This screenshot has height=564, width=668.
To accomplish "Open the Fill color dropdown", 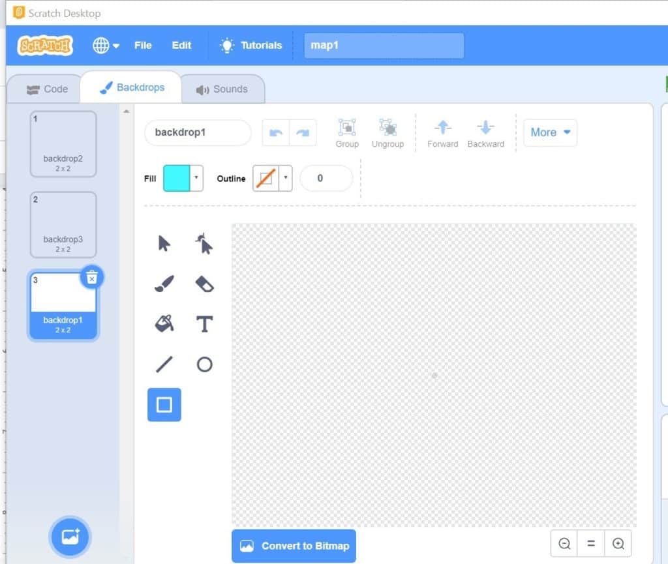I will pos(196,179).
